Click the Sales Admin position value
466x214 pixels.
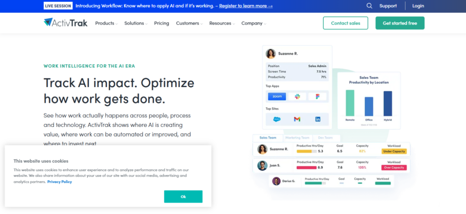[x=317, y=66]
